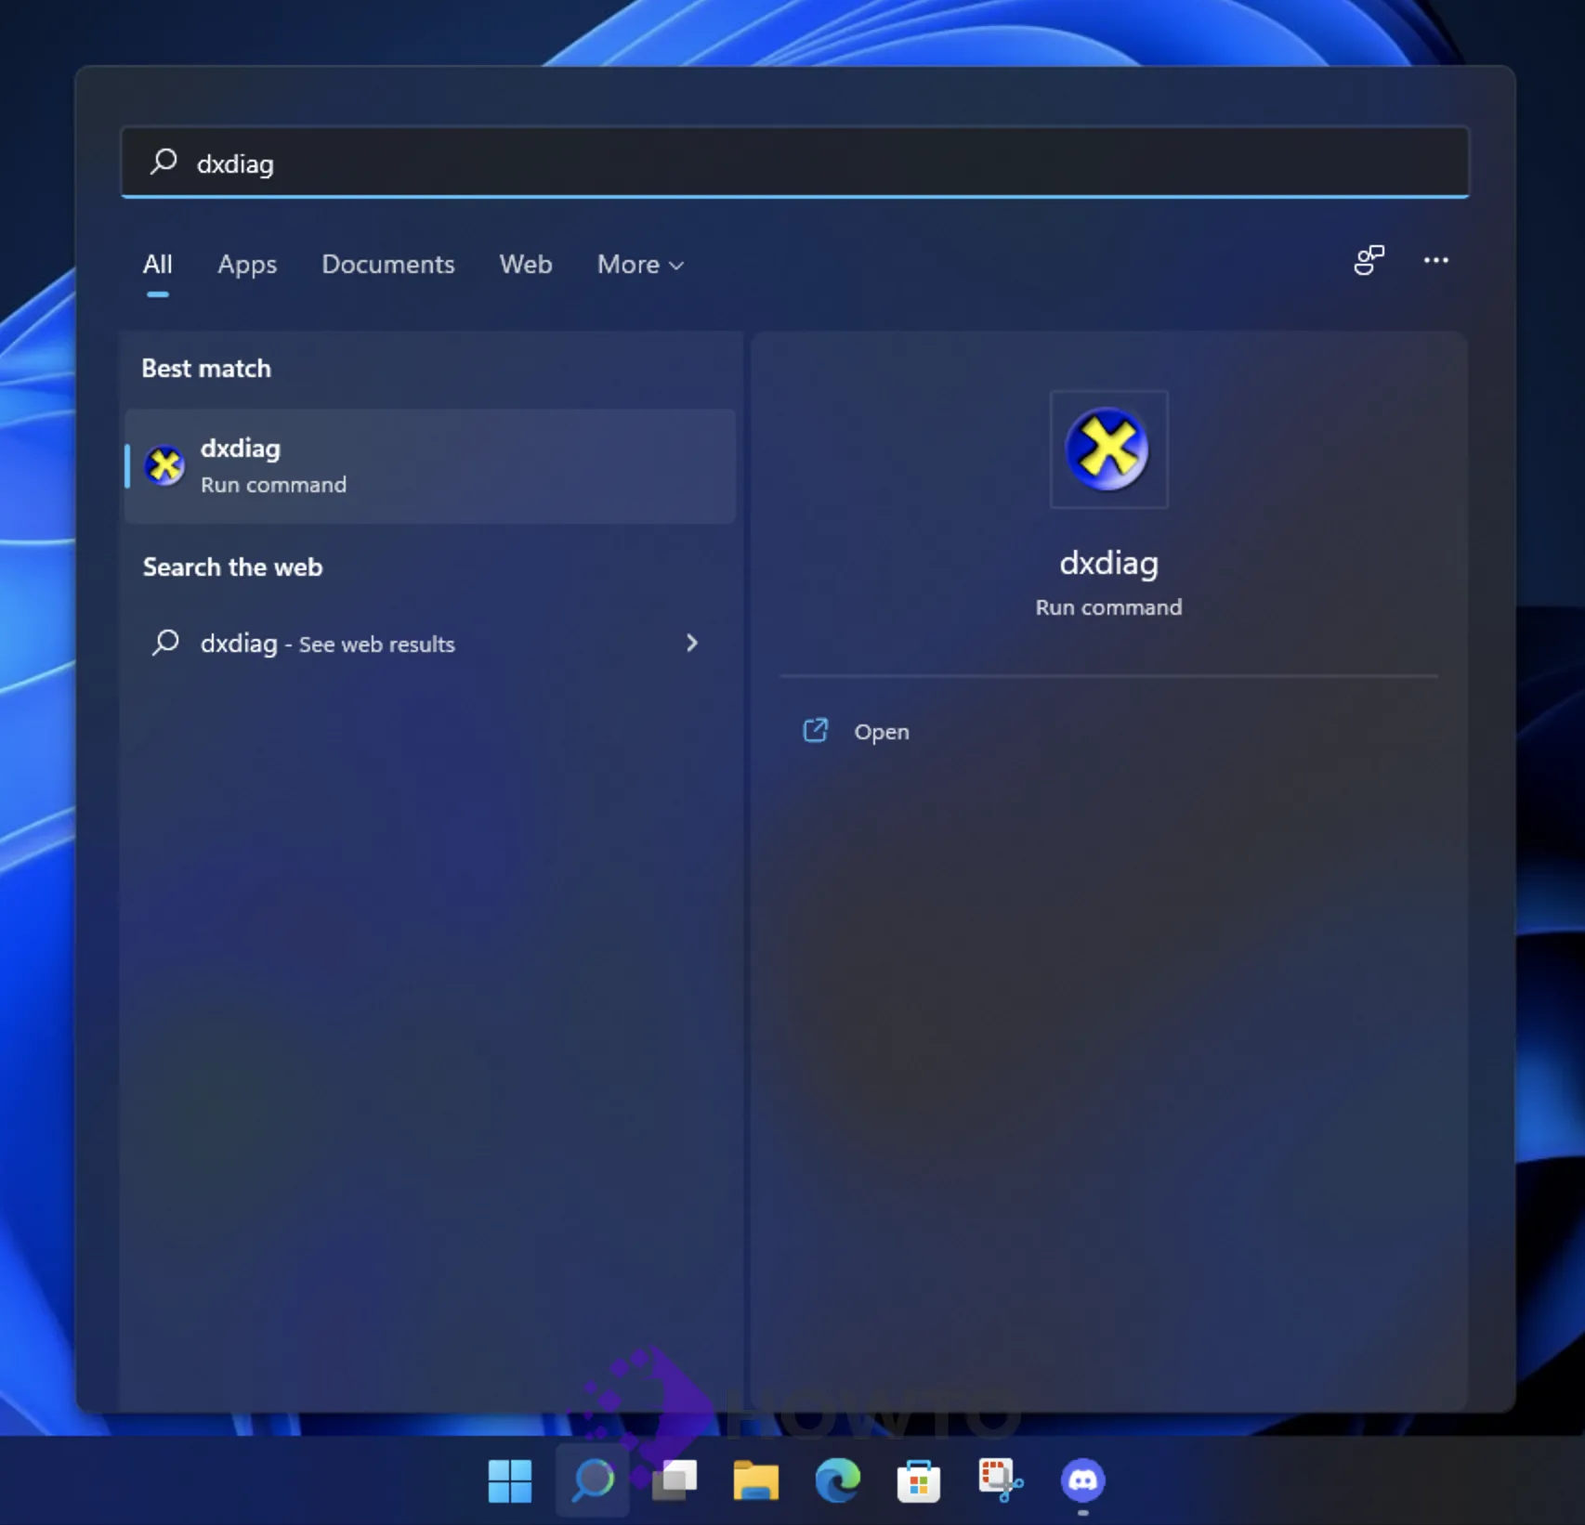Click the small dxdiag icon in results
Screen dimensions: 1585x1525
pos(165,465)
